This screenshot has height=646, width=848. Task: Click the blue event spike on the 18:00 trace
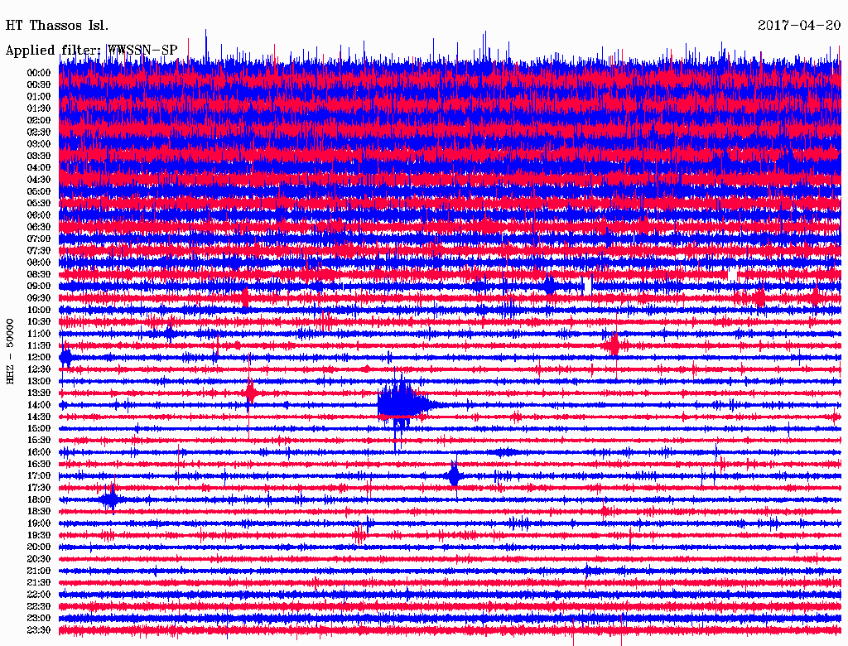[111, 499]
